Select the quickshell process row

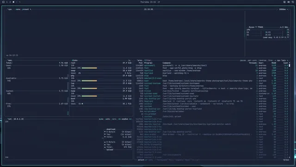[x=212, y=65]
